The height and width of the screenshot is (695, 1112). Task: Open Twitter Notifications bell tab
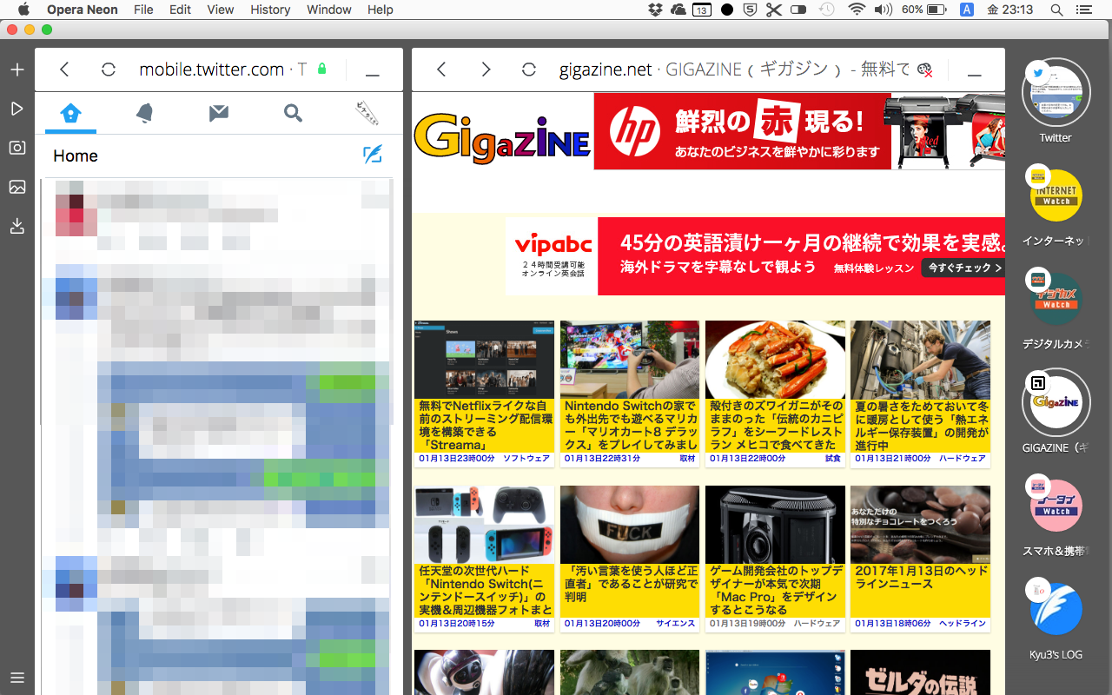(144, 113)
